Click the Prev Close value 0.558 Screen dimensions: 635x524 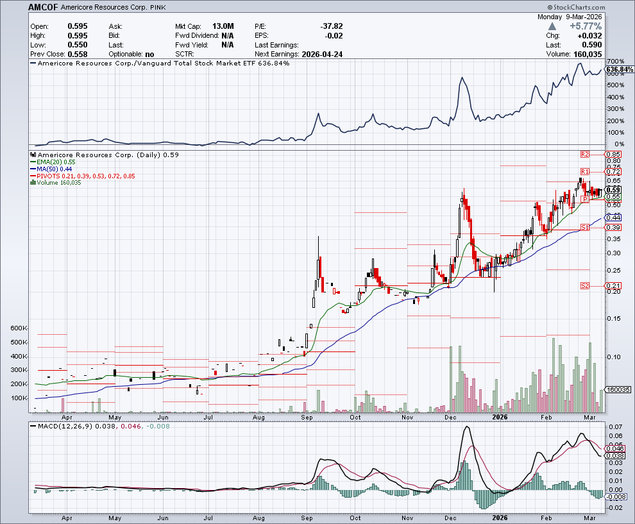tap(78, 55)
